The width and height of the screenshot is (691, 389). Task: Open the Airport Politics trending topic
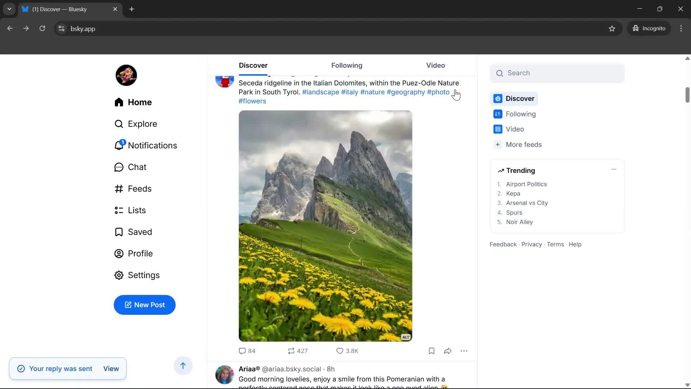pos(527,184)
